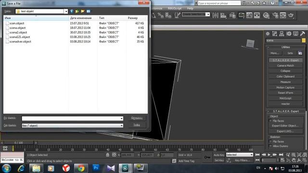
Task: Click the object color swatch beside name field
Action: click(x=304, y=40)
